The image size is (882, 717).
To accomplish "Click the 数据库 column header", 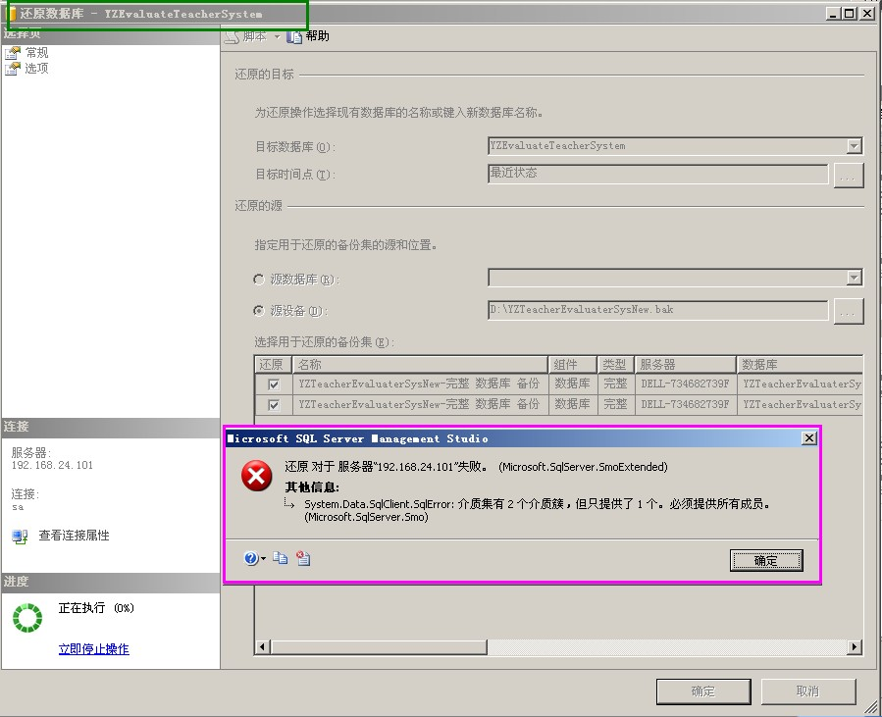I will coord(800,365).
